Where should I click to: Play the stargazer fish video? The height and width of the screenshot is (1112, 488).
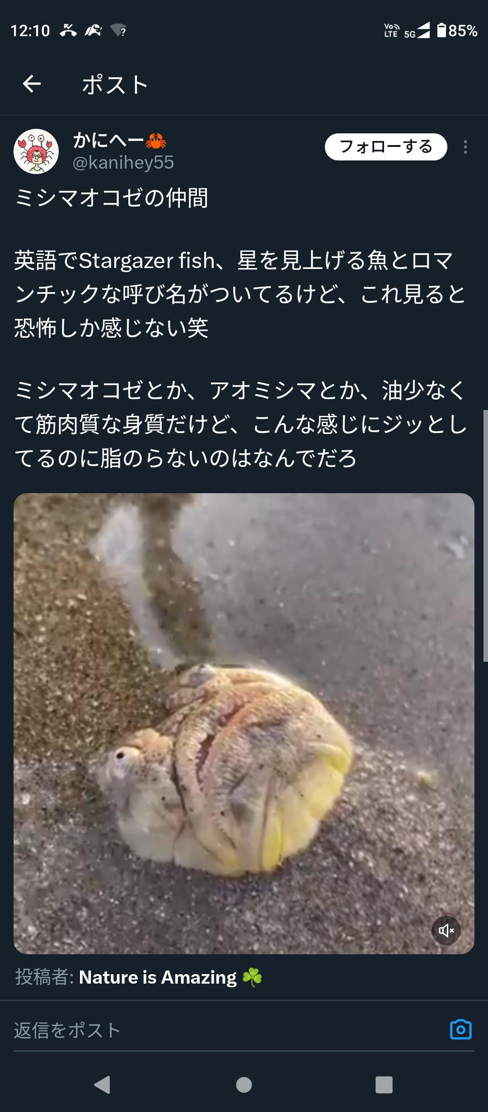coord(244,723)
